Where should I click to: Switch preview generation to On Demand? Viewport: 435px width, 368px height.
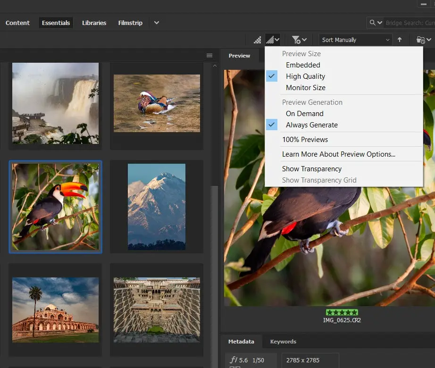click(x=304, y=113)
